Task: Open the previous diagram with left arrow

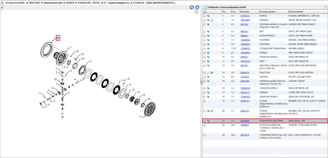Action: (x=192, y=7)
